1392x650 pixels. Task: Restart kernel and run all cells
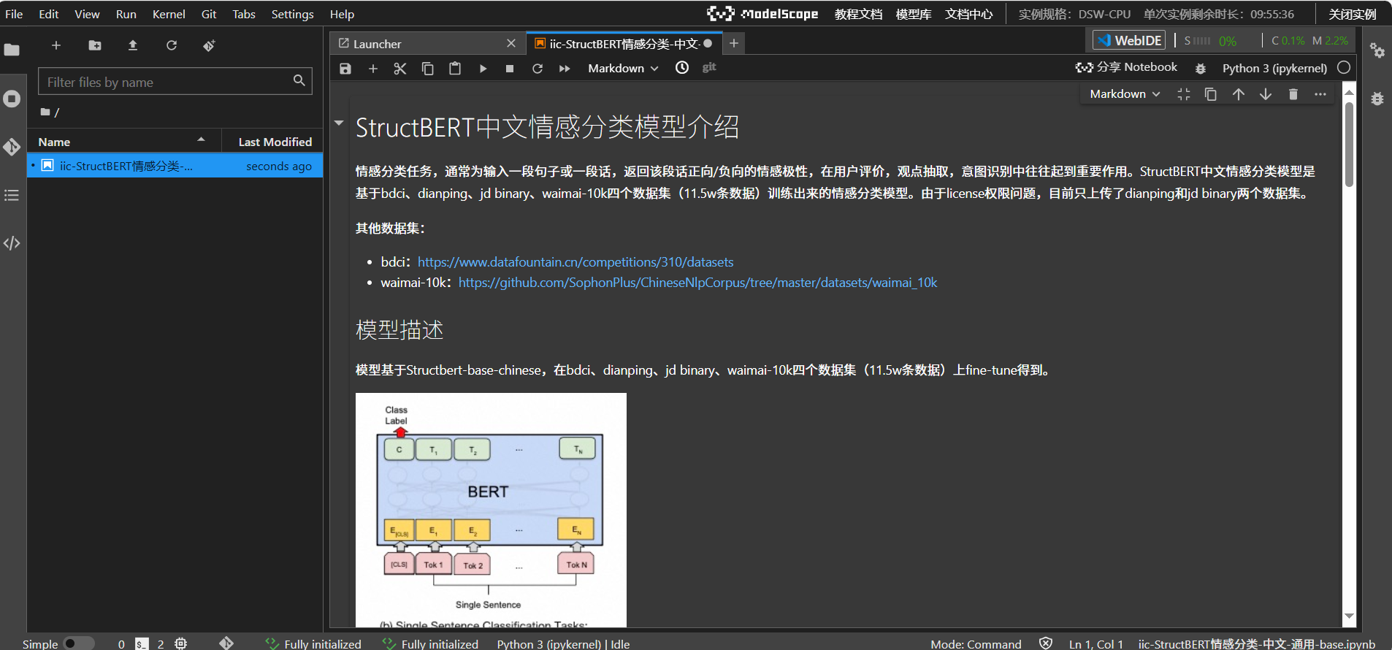point(565,68)
